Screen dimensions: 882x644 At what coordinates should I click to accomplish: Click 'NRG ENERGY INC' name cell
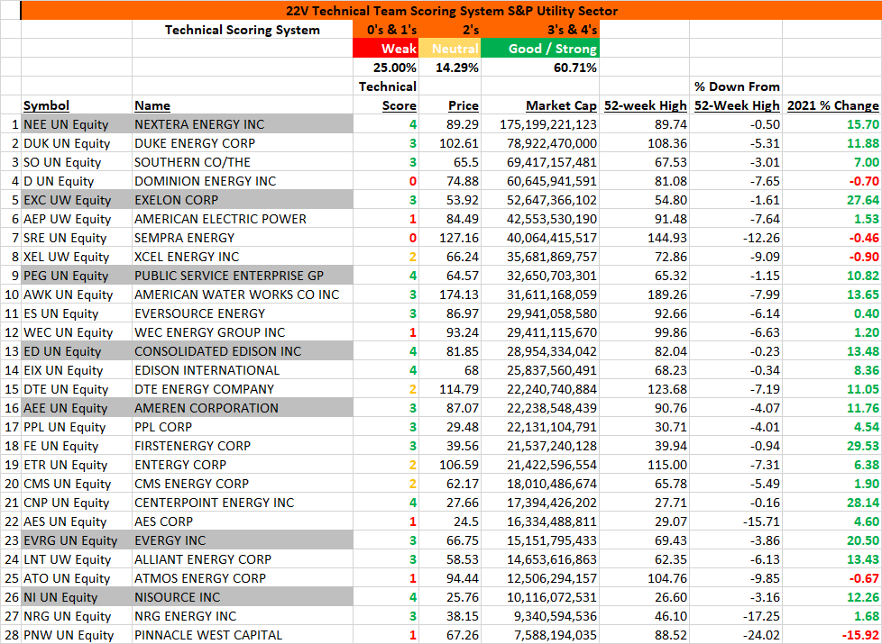[x=243, y=616]
